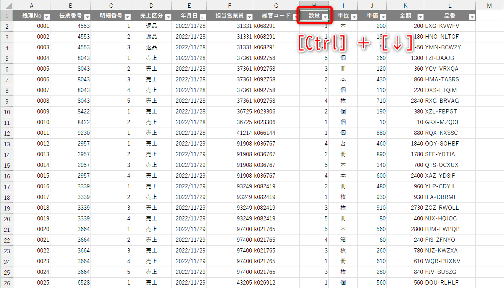Select row 13 header
Viewport: 504px width, 288px height.
tap(6, 144)
